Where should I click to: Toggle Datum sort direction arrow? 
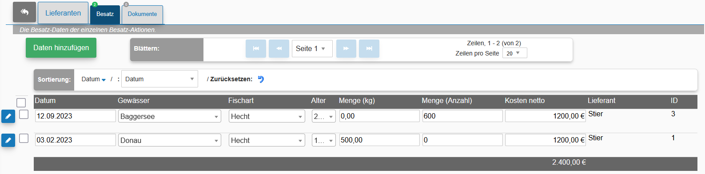click(104, 79)
